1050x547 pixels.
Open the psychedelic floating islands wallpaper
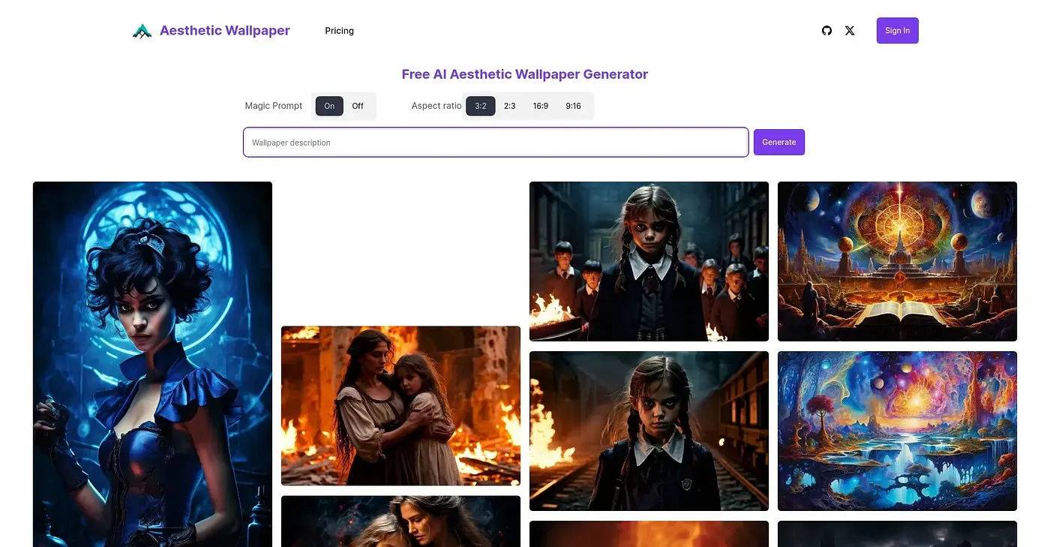[897, 431]
